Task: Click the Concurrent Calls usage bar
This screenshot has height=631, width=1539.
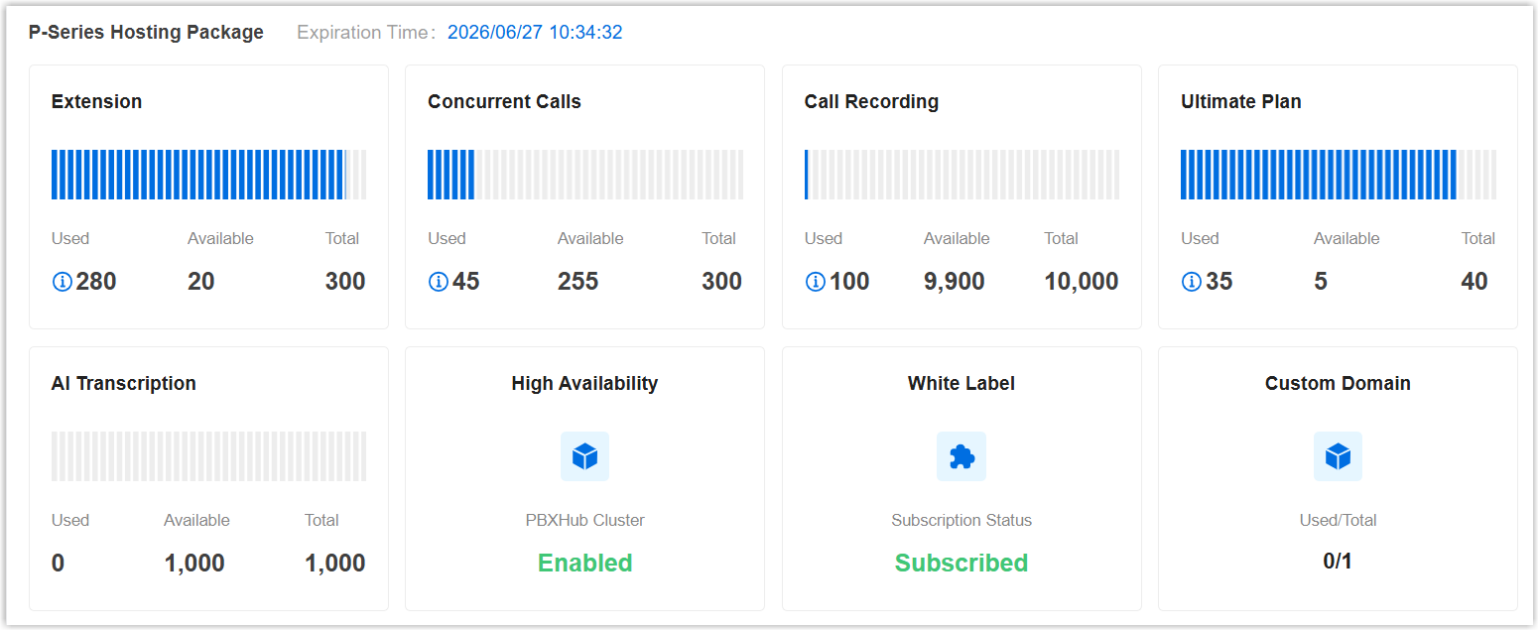Action: point(584,175)
